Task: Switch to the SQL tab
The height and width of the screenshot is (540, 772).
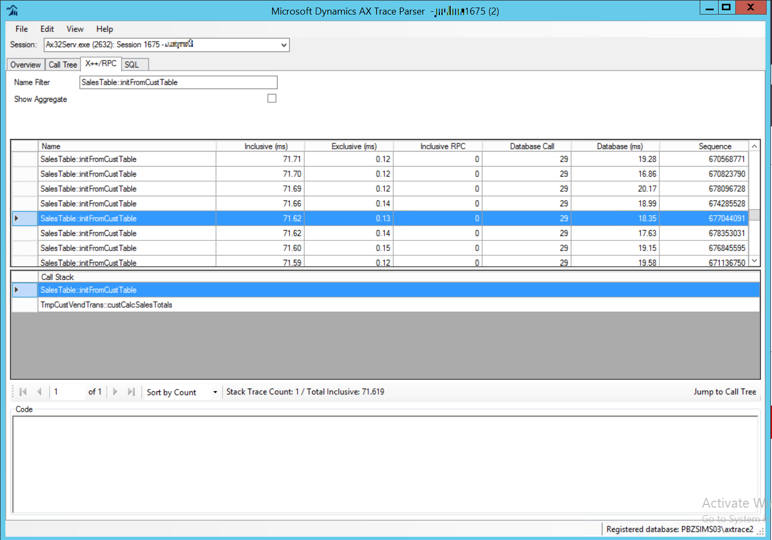Action: point(135,65)
